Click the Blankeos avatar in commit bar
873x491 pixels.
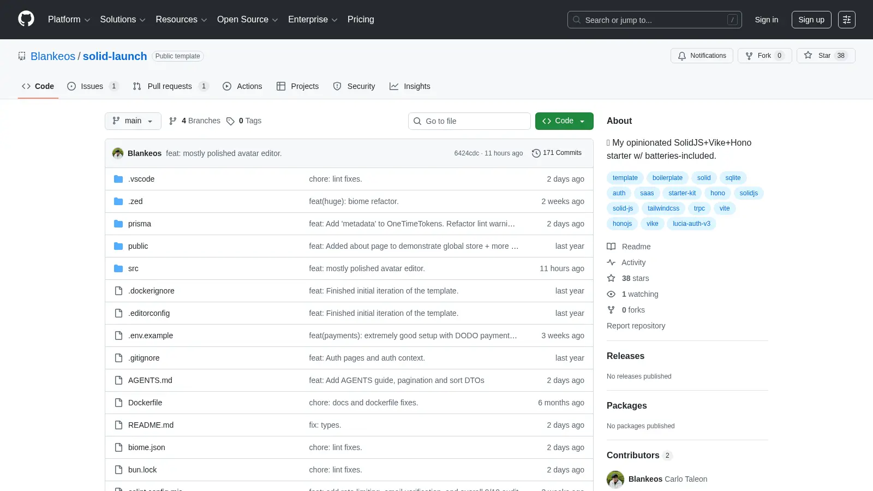tap(118, 153)
